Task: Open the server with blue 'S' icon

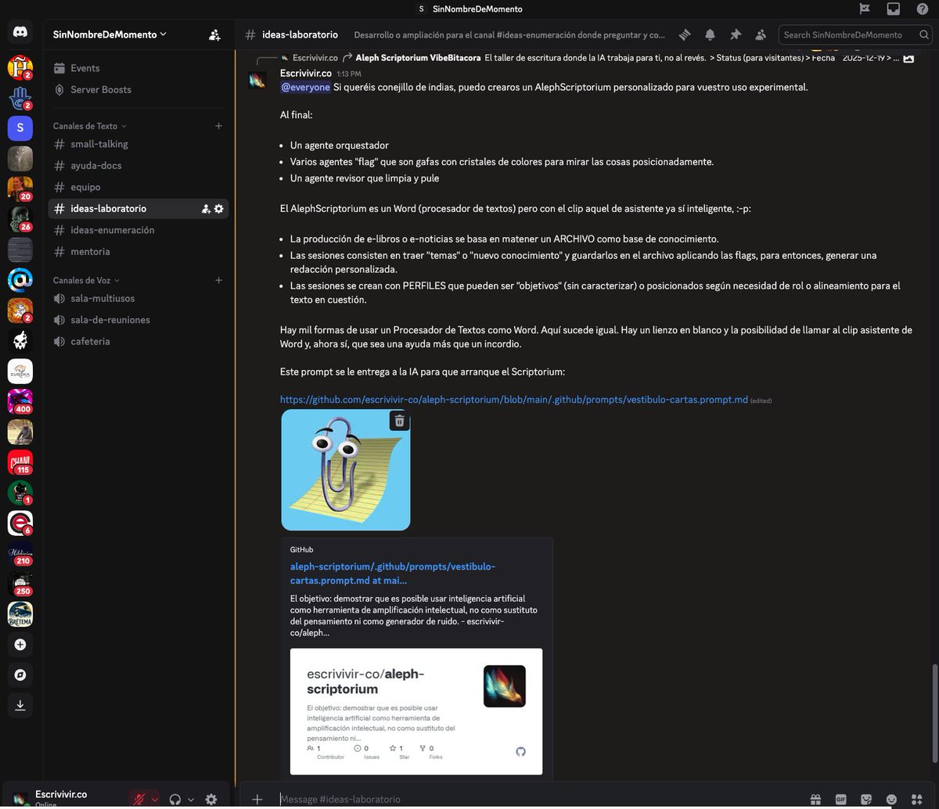Action: click(20, 128)
